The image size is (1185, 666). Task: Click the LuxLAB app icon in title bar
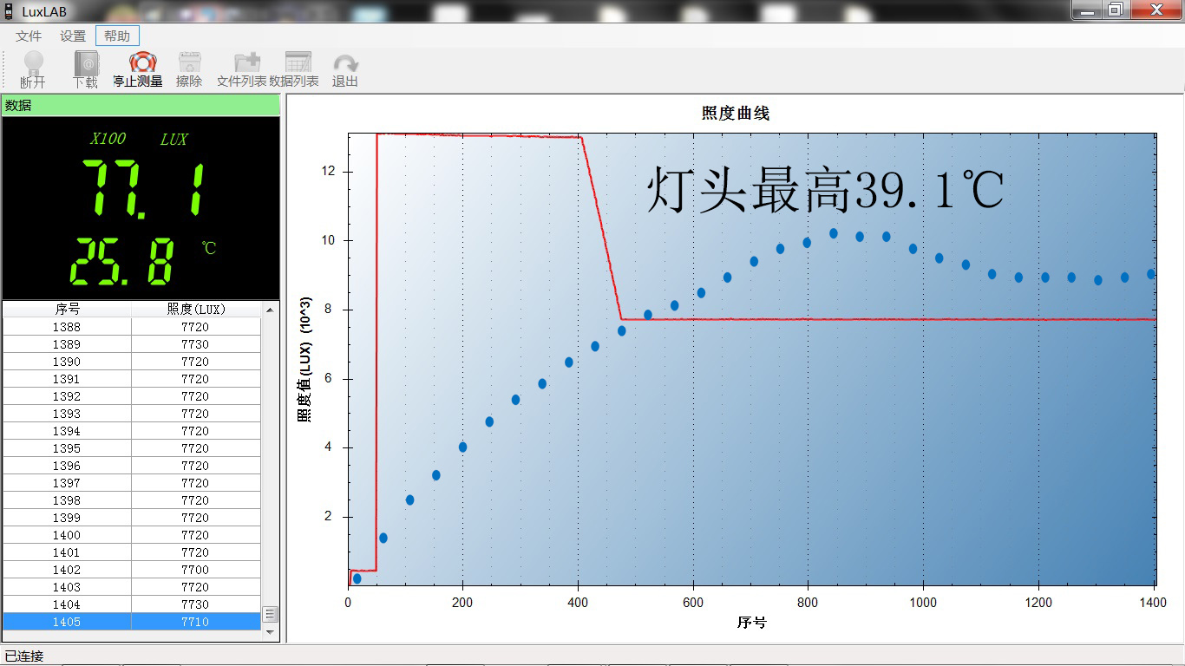pos(10,11)
